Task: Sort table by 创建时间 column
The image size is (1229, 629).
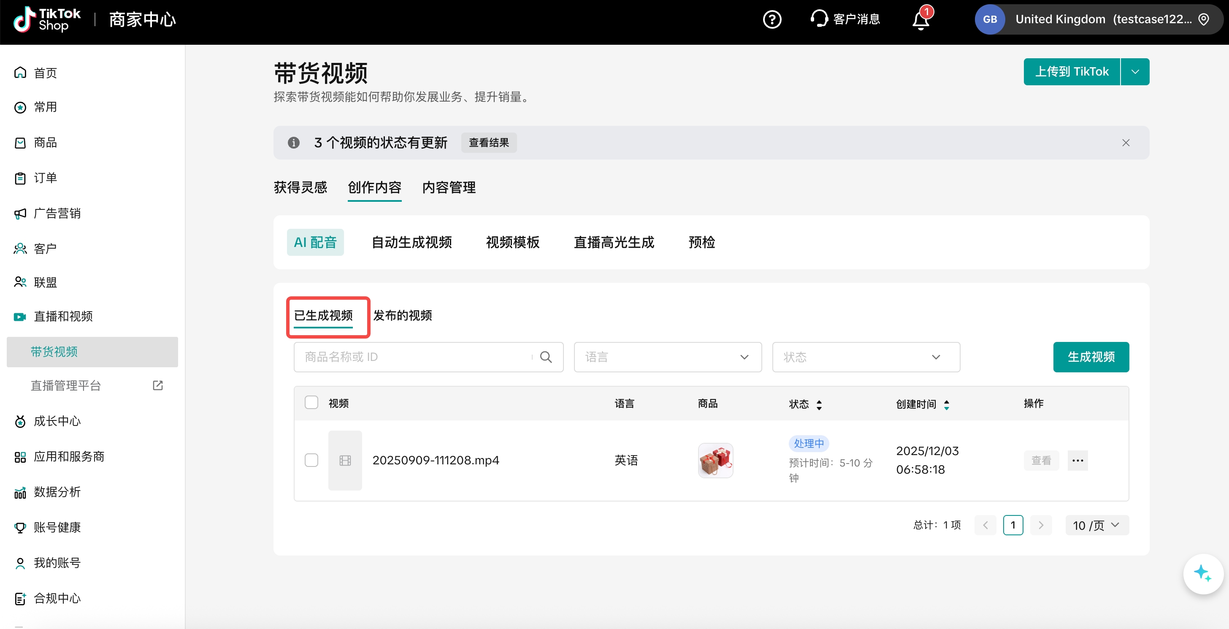Action: [947, 405]
